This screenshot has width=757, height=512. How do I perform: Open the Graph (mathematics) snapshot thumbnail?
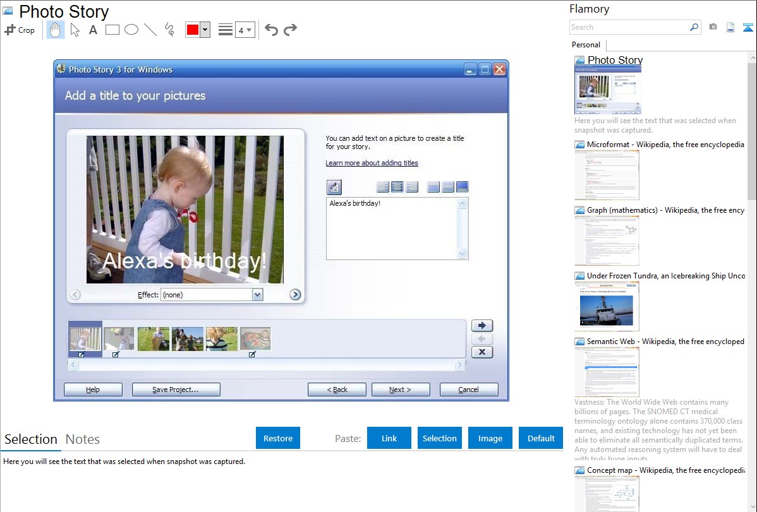pos(607,241)
